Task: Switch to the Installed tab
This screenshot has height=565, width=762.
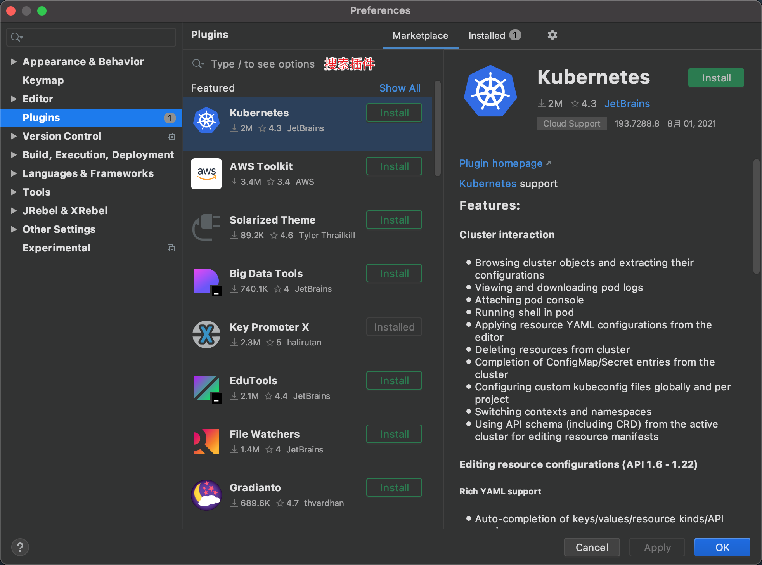Action: click(494, 36)
